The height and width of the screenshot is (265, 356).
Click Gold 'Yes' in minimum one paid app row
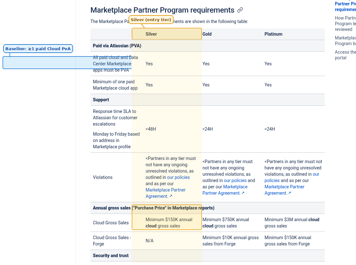tap(206, 85)
